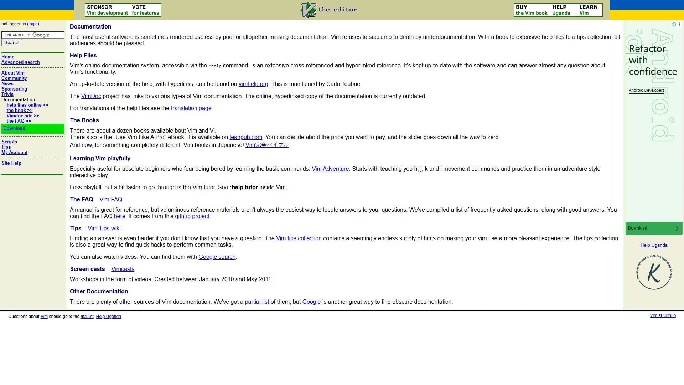Click Vim link in footer
This screenshot has width=684, height=385.
44,317
